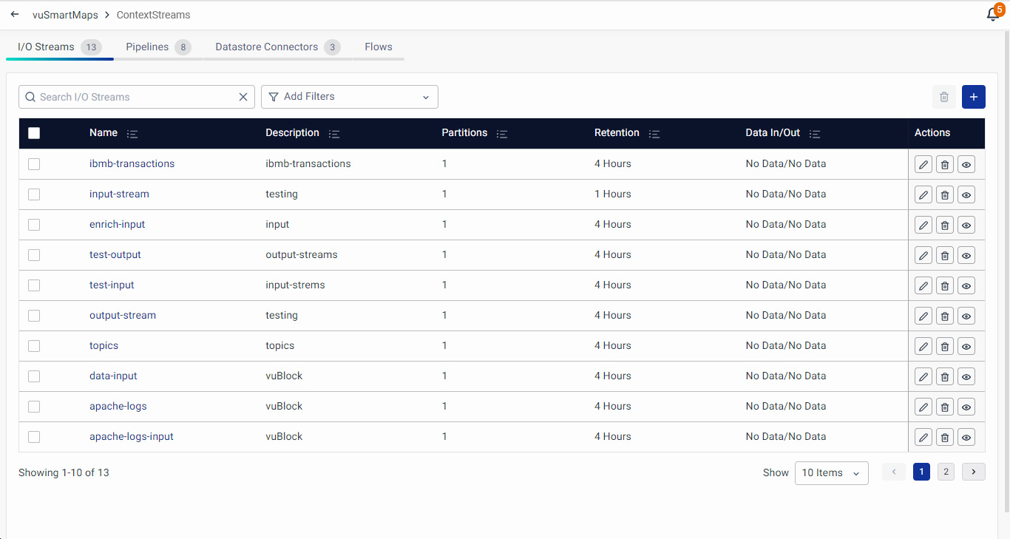Open Retention column sort menu
The width and height of the screenshot is (1010, 539).
click(654, 134)
